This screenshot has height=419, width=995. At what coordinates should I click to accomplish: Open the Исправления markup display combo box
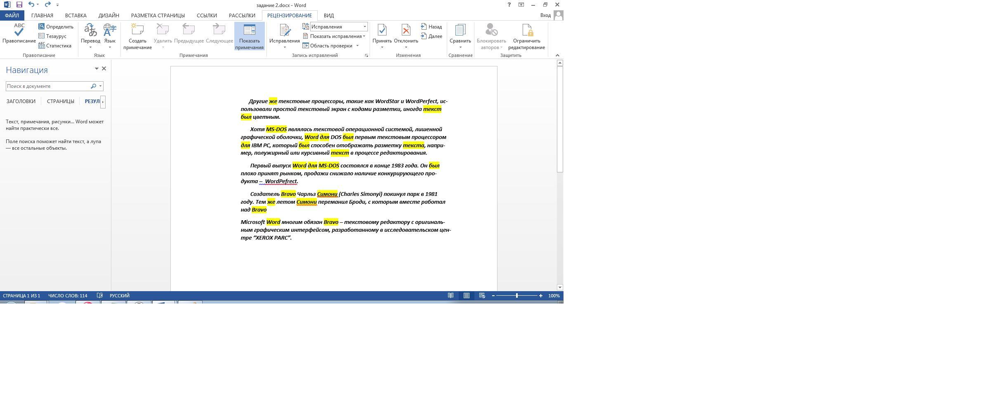point(339,27)
